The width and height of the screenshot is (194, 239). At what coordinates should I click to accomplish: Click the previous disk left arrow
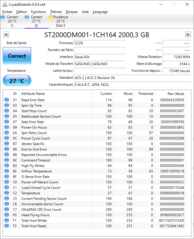click(x=6, y=35)
